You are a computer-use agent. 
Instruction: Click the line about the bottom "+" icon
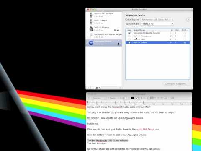coord(117,135)
